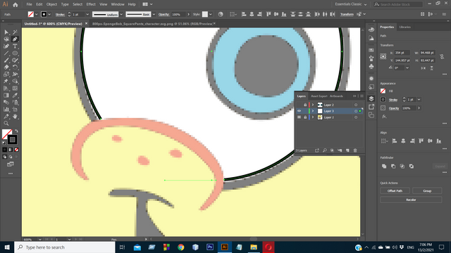Click the fill swatch in the control bar
Image resolution: width=451 pixels, height=253 pixels.
31,14
